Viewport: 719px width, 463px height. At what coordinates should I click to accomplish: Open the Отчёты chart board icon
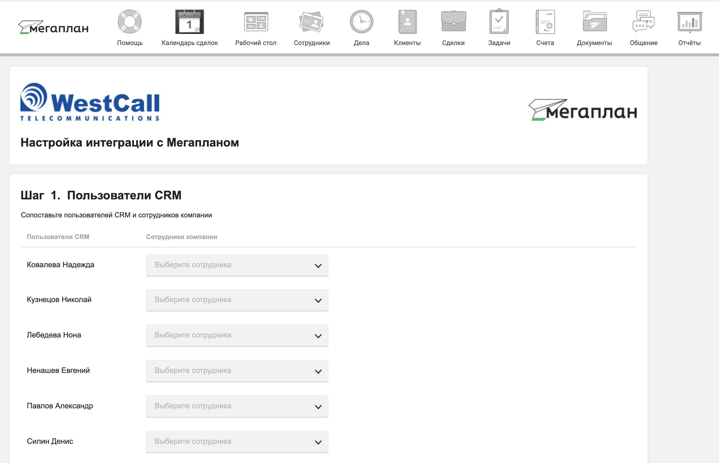pyautogui.click(x=690, y=22)
